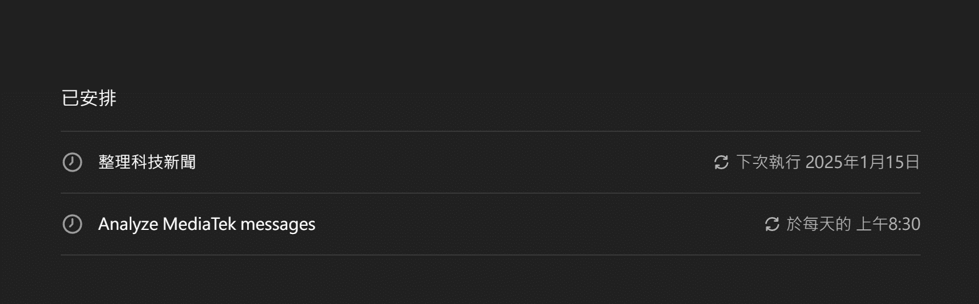Click the 上午8:30 schedule time
This screenshot has width=979, height=304.
point(888,224)
